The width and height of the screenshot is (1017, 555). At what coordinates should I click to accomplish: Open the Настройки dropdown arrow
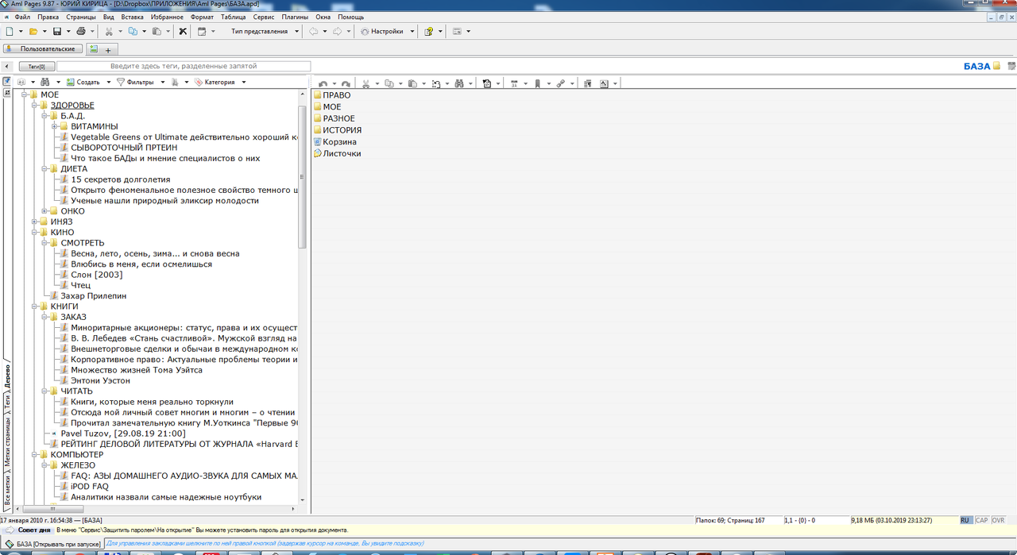click(x=412, y=31)
